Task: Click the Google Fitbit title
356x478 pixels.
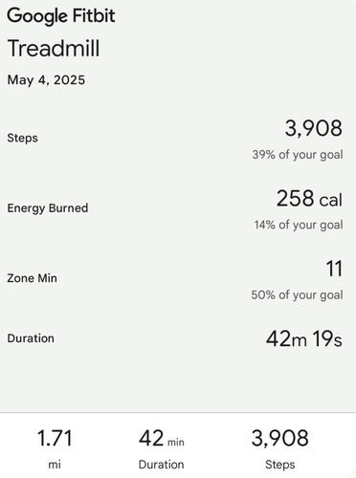Action: (61, 16)
